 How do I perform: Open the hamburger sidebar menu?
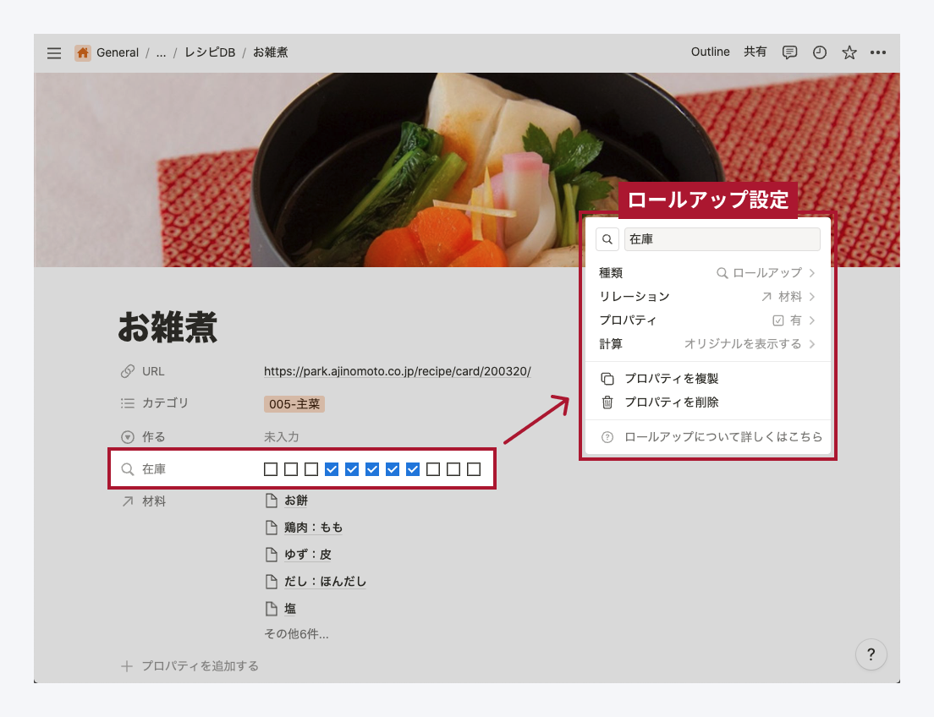[x=54, y=53]
